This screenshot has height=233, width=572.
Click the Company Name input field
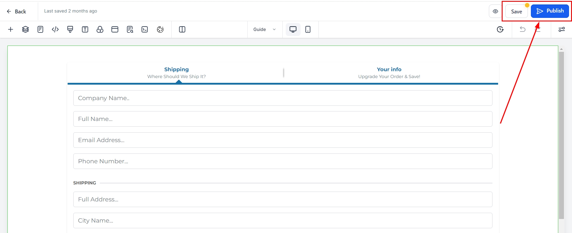(282, 98)
